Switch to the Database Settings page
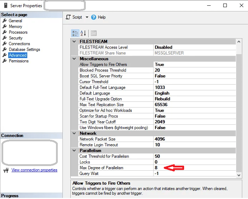Screen dimensions: 248x199 pos(24,49)
